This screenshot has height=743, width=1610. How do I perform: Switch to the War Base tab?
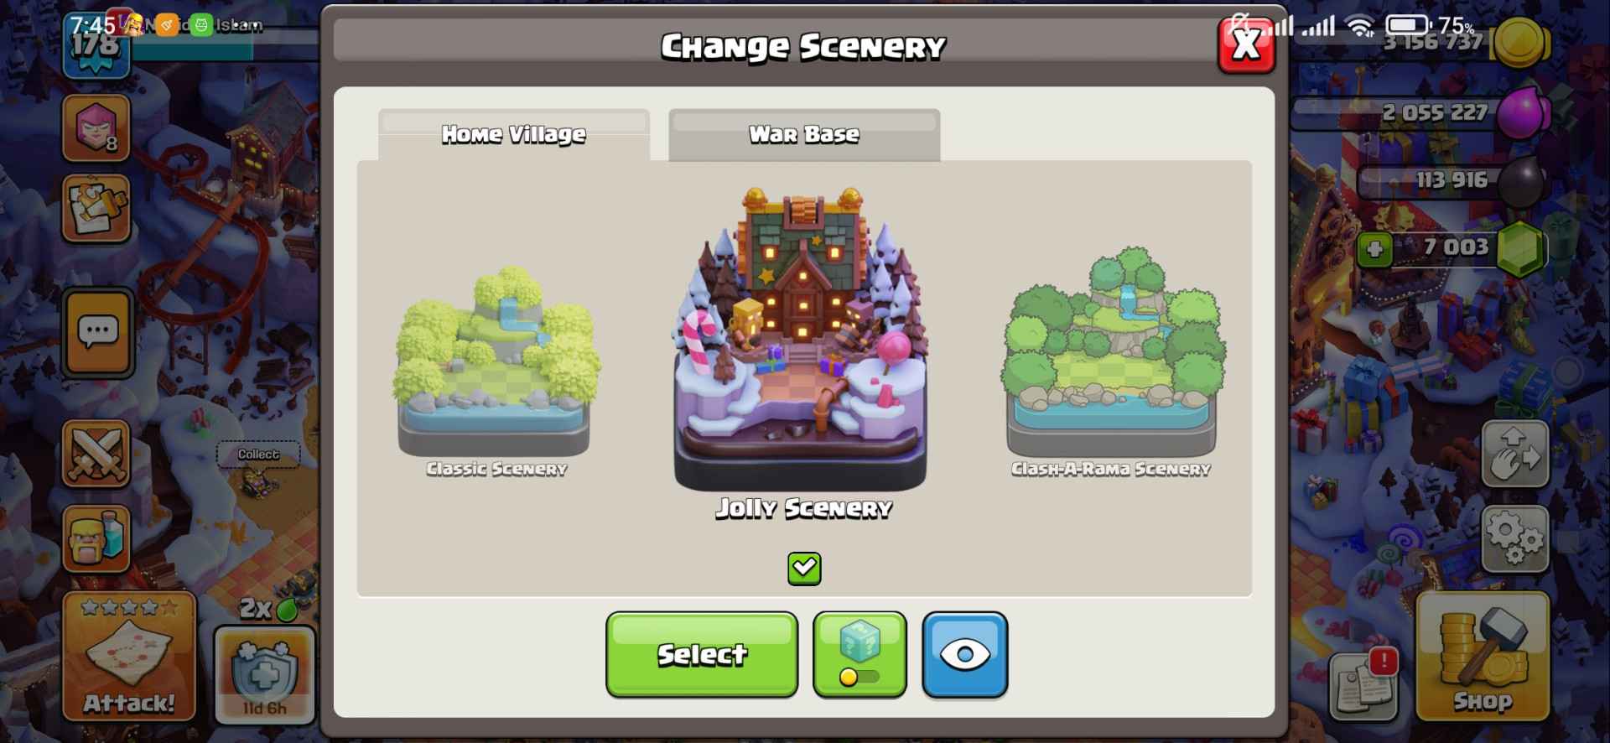[804, 134]
